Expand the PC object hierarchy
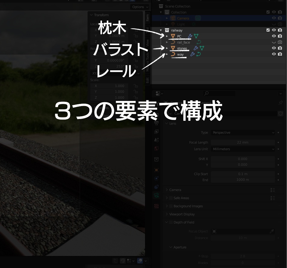The width and height of the screenshot is (287, 268). 167,36
